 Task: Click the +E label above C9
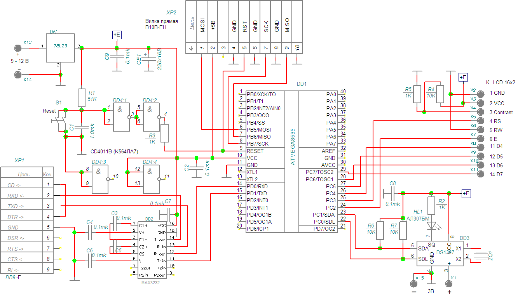click(x=117, y=35)
